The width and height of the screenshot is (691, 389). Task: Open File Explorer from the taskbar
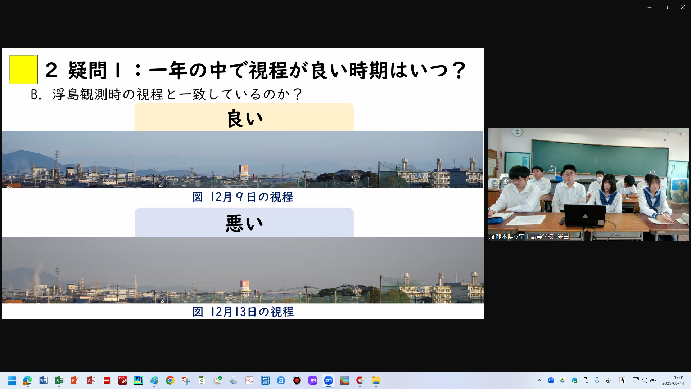tap(376, 380)
